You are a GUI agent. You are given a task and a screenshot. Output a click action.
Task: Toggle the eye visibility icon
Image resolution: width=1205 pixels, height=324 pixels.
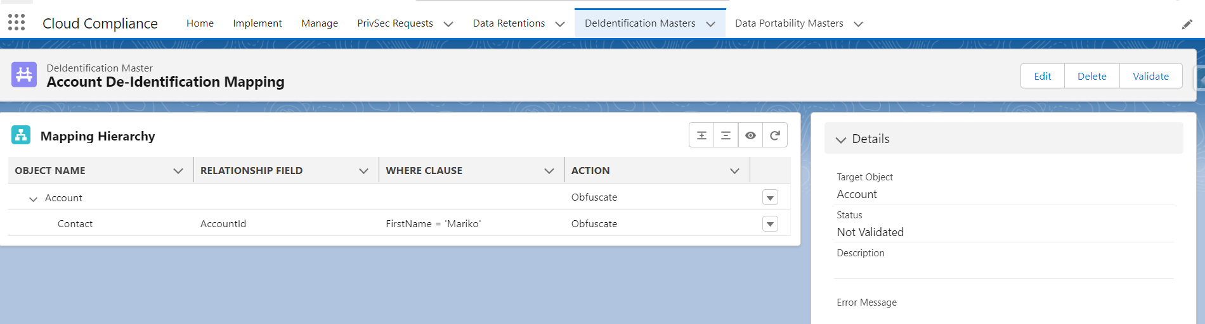[x=750, y=135]
